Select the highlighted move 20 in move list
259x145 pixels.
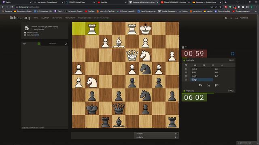(202, 80)
